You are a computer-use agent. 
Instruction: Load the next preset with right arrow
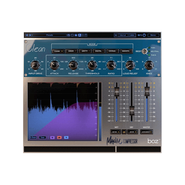31,35
